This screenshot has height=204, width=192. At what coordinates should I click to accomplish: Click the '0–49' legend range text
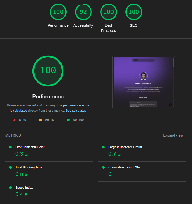(x=23, y=120)
